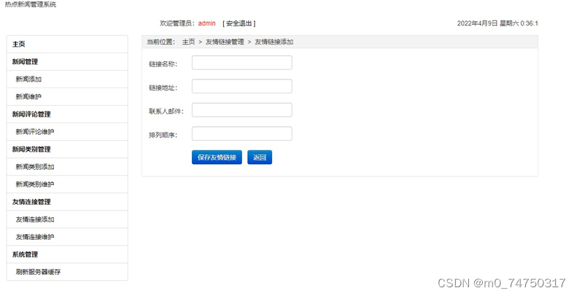
Task: Expand the 友情连接管理 section header
Action: [31, 202]
